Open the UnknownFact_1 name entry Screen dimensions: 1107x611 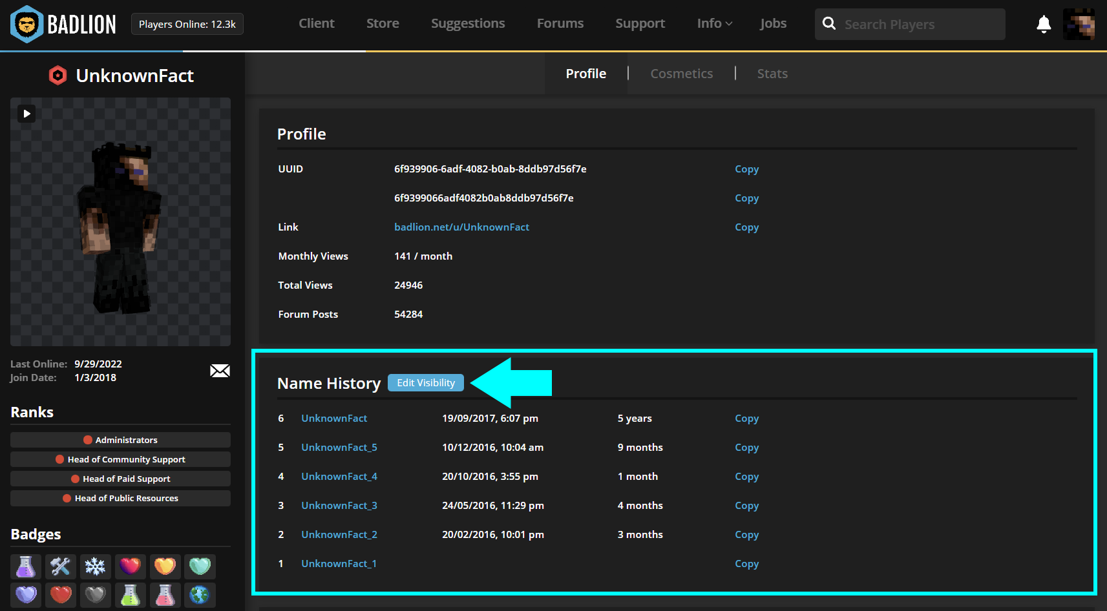coord(339,563)
